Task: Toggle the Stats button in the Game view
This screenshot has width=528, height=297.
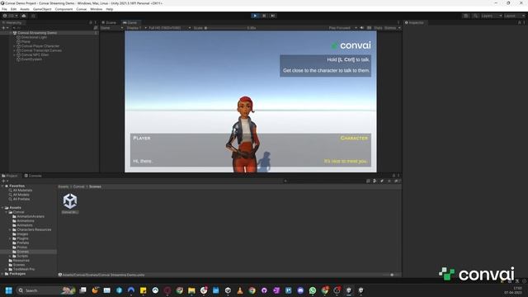Action: 378,28
